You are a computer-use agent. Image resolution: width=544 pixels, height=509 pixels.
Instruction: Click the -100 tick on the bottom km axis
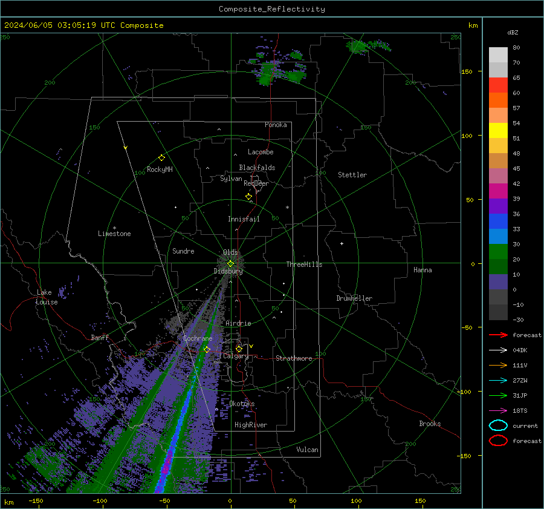(100, 501)
